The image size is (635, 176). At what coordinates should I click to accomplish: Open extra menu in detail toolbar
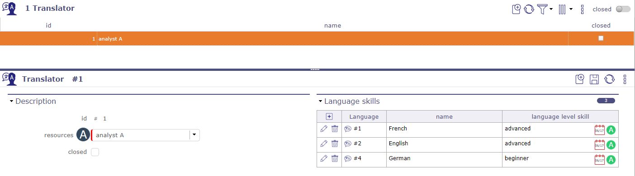tap(625, 79)
